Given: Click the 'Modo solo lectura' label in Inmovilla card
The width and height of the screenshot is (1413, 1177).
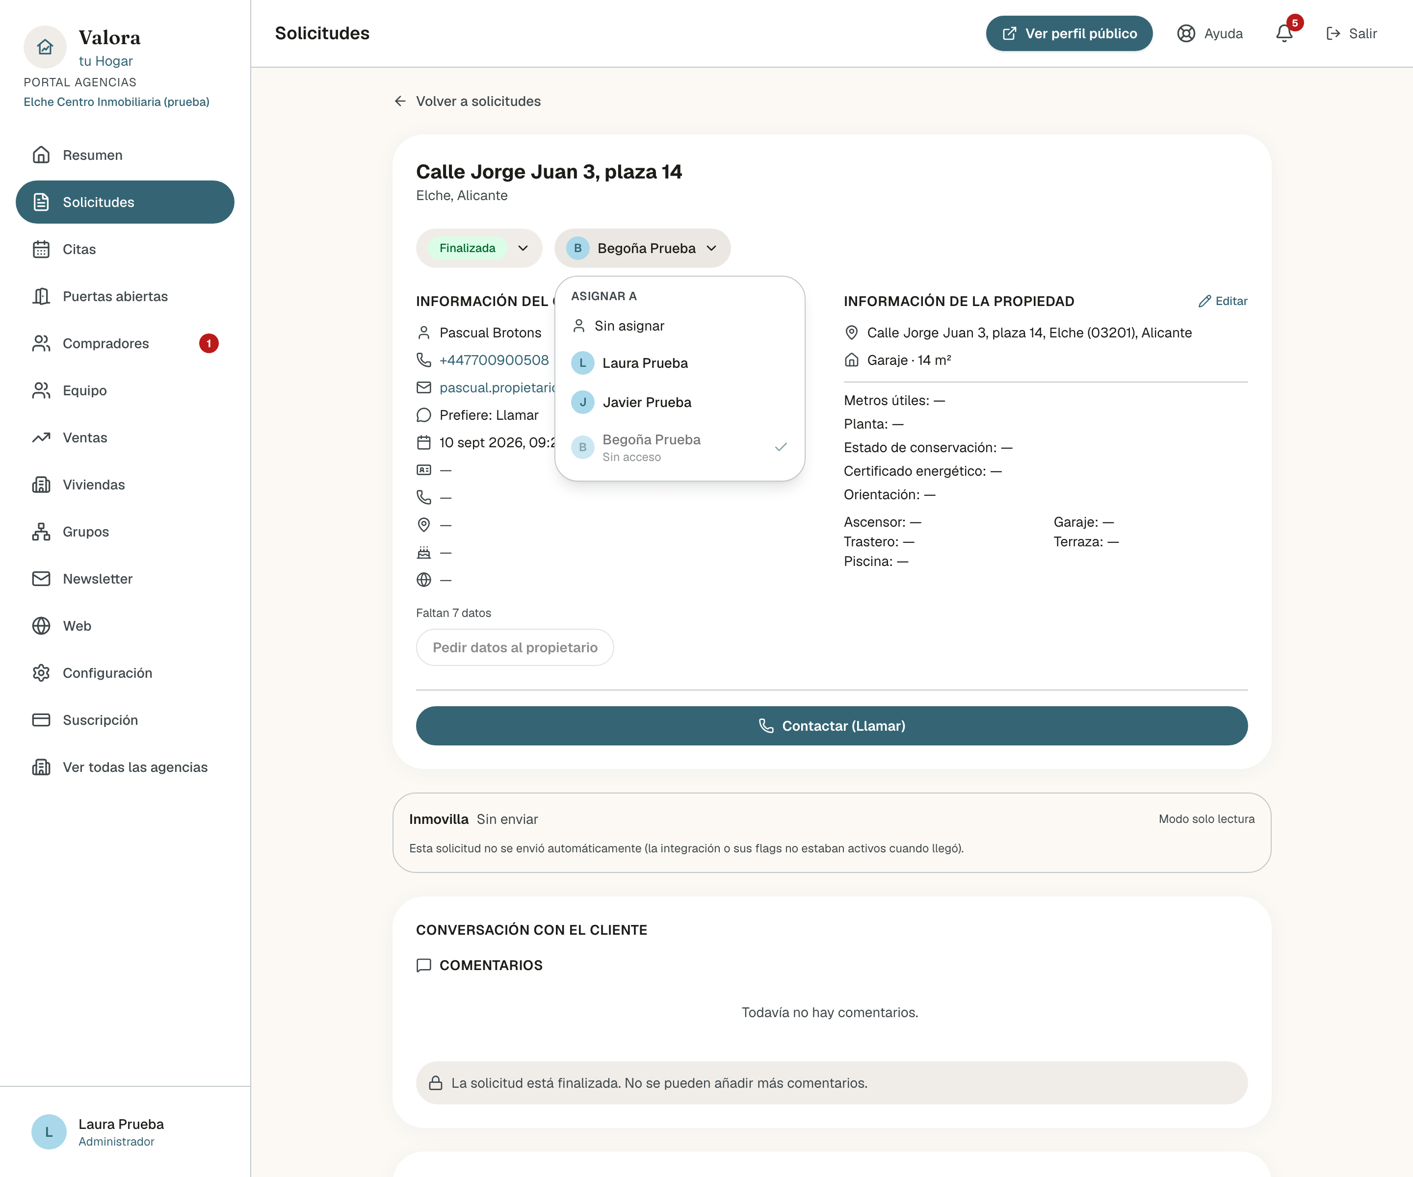Looking at the screenshot, I should [1206, 819].
